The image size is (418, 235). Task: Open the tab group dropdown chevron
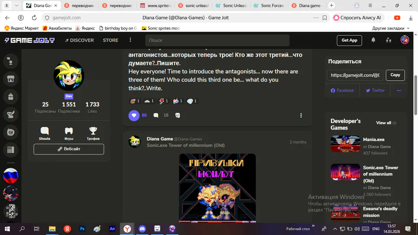pyautogui.click(x=16, y=5)
